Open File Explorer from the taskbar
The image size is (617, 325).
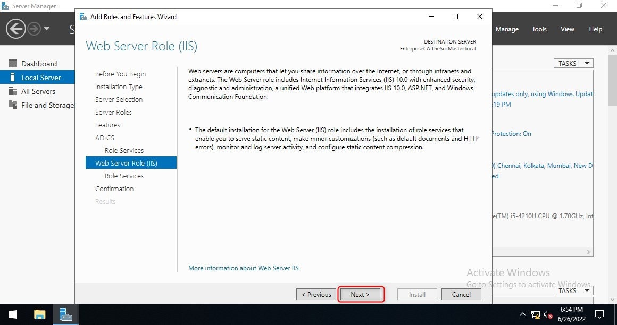(x=40, y=314)
